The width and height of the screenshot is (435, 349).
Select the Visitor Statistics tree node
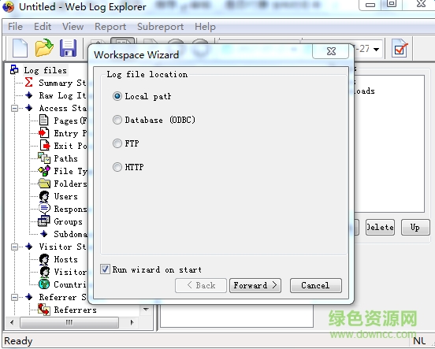point(62,247)
